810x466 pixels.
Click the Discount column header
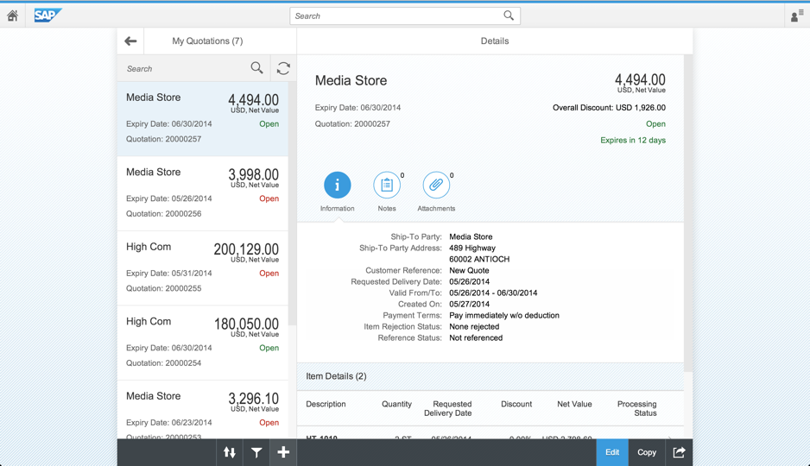point(516,404)
